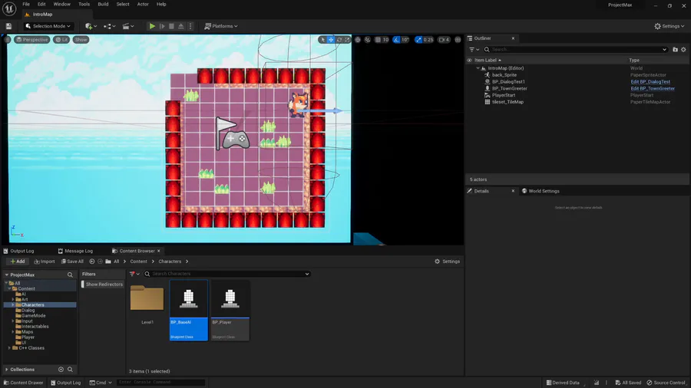Toggle surface snapping in the viewport
This screenshot has width=691, height=388.
368,40
